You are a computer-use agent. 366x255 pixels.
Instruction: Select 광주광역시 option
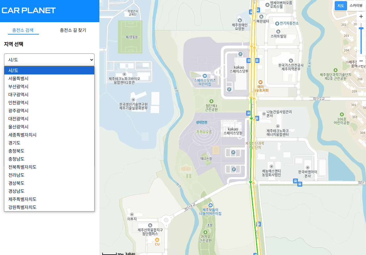click(x=49, y=111)
